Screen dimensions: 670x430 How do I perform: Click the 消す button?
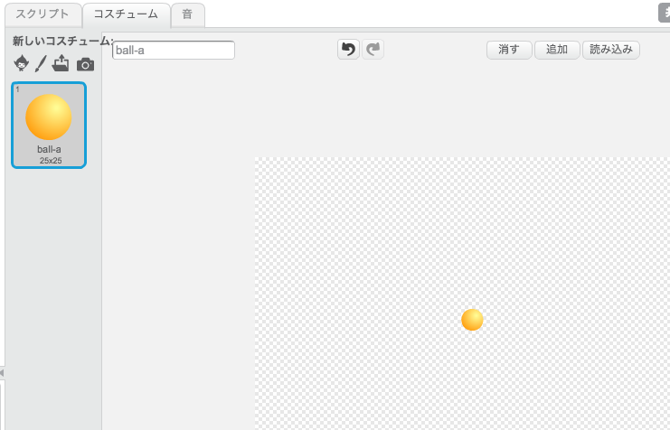(x=509, y=50)
